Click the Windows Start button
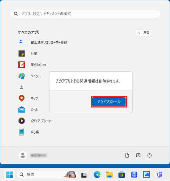 [x=9, y=175]
